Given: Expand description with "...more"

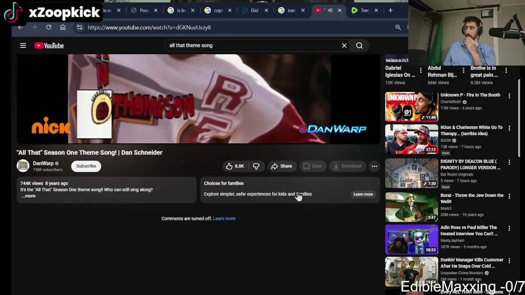Looking at the screenshot, I should [28, 196].
